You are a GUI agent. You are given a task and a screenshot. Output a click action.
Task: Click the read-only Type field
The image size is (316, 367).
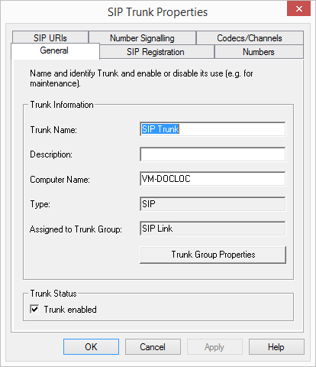click(212, 203)
